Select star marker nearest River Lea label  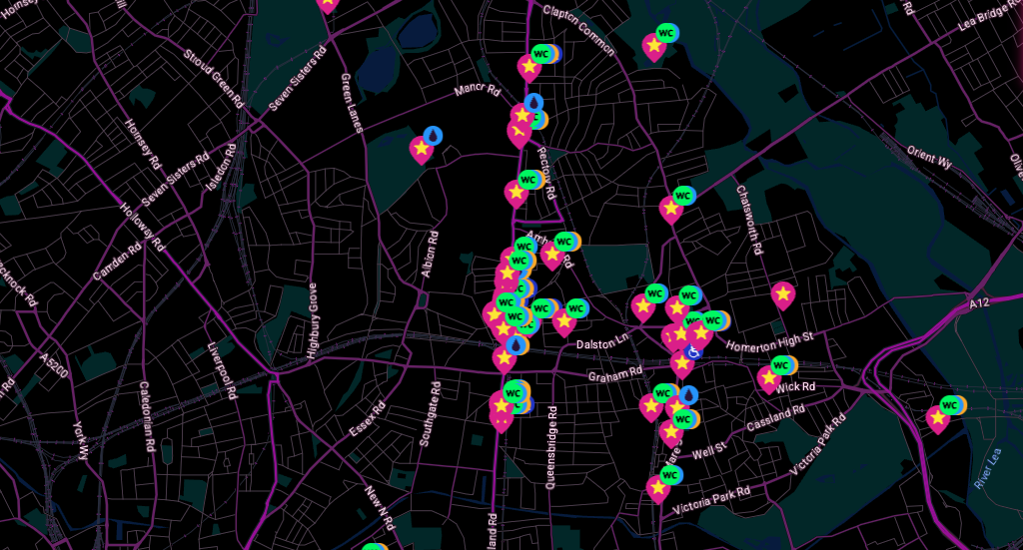[x=937, y=419]
